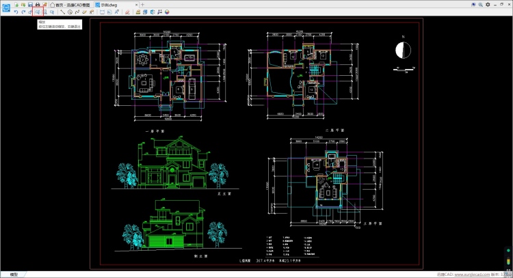513x278 pixels.
Task: Click the insert image icon
Action: (109, 12)
